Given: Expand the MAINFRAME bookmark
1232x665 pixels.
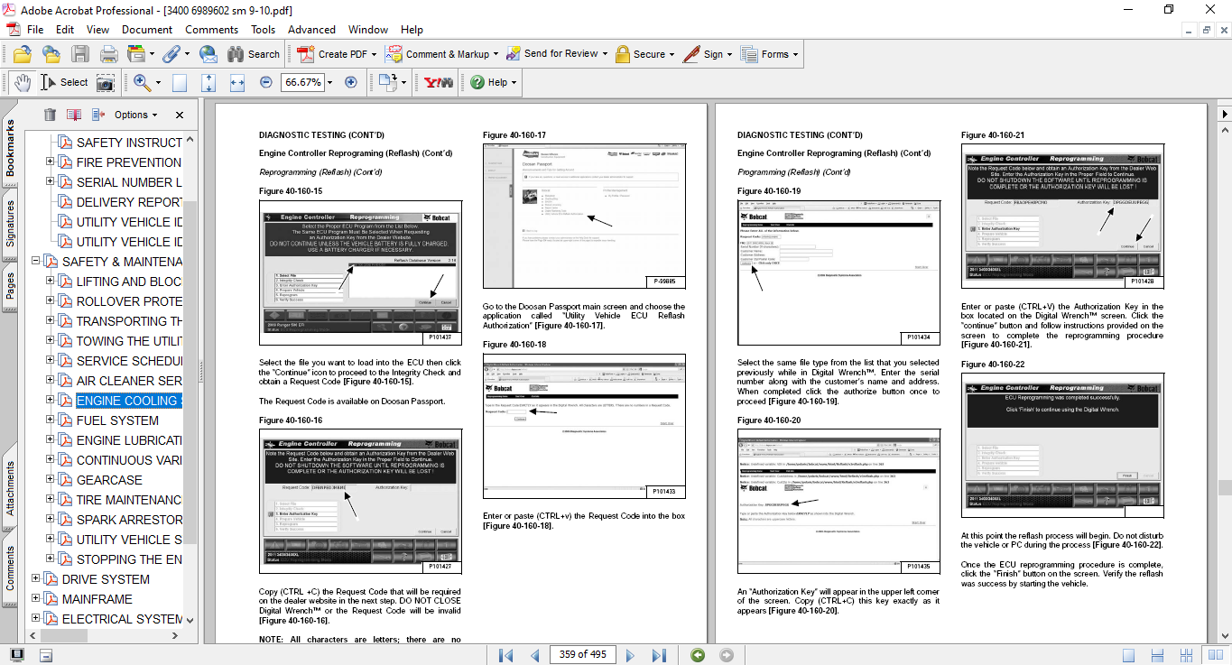Looking at the screenshot, I should tap(36, 599).
